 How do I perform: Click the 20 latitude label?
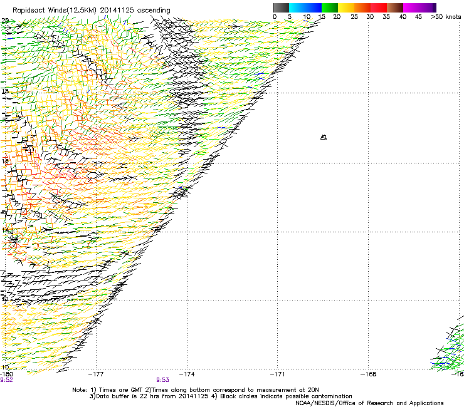pyautogui.click(x=5, y=21)
